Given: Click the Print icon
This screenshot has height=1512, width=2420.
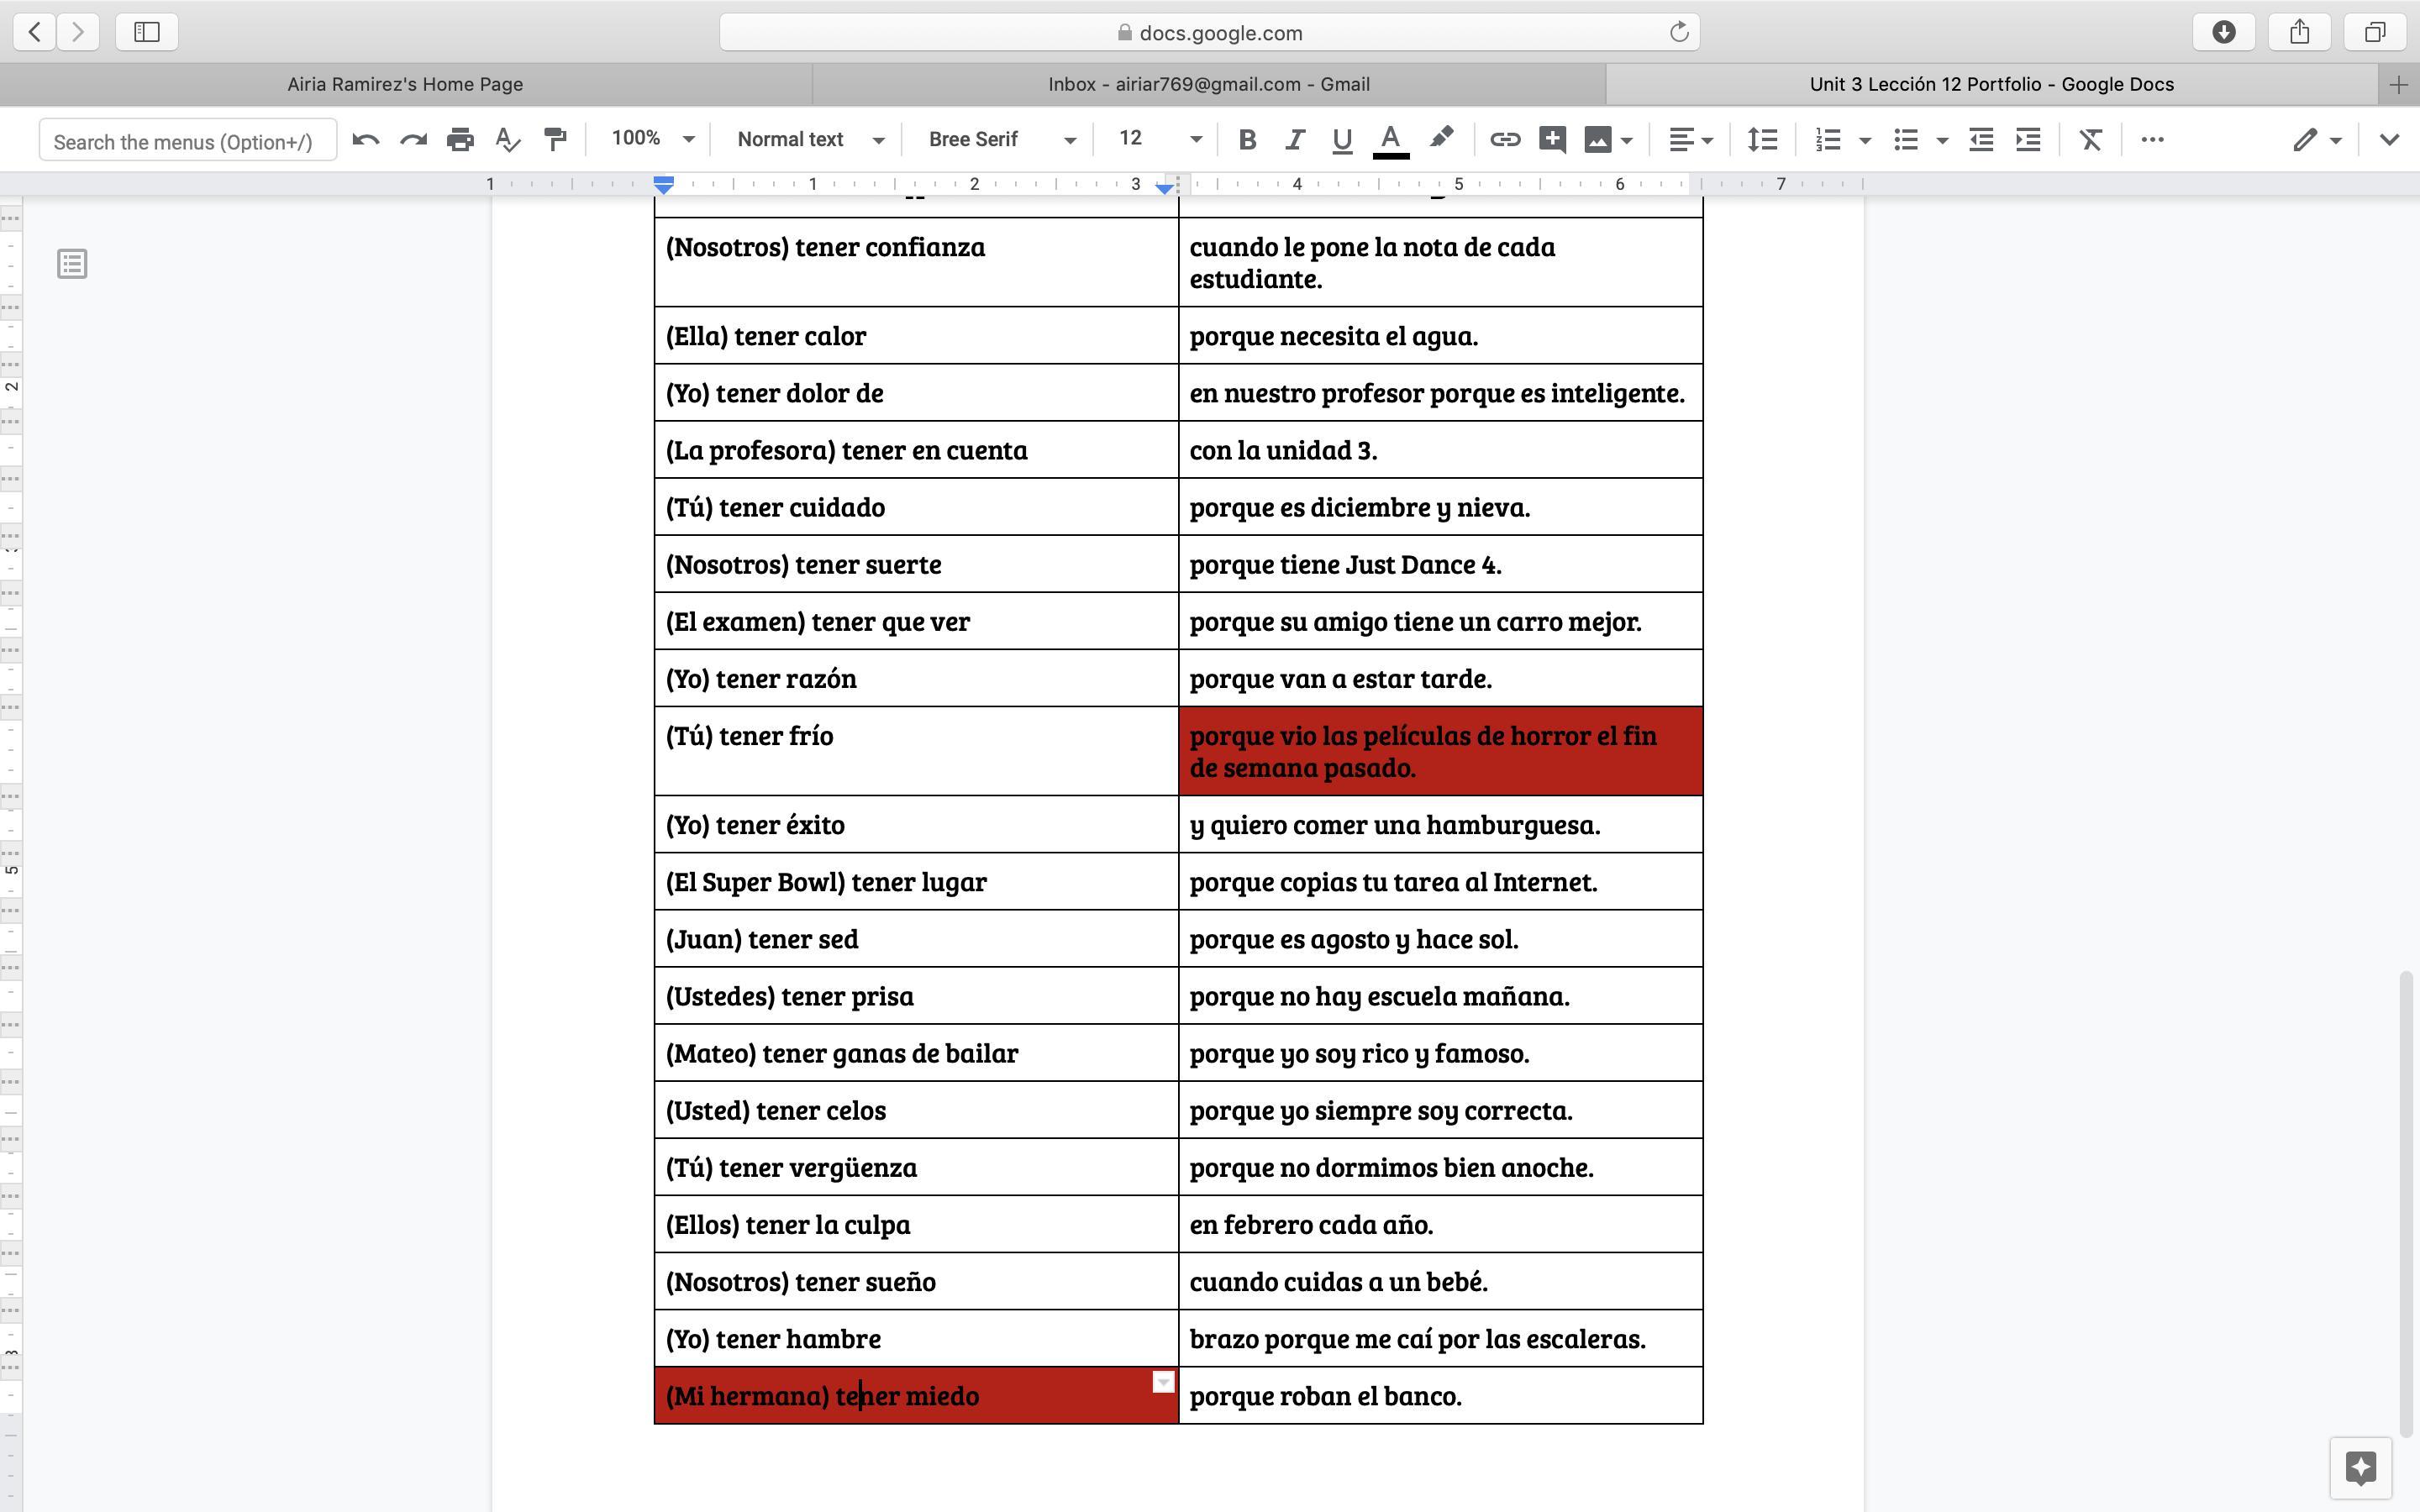Looking at the screenshot, I should coord(460,140).
